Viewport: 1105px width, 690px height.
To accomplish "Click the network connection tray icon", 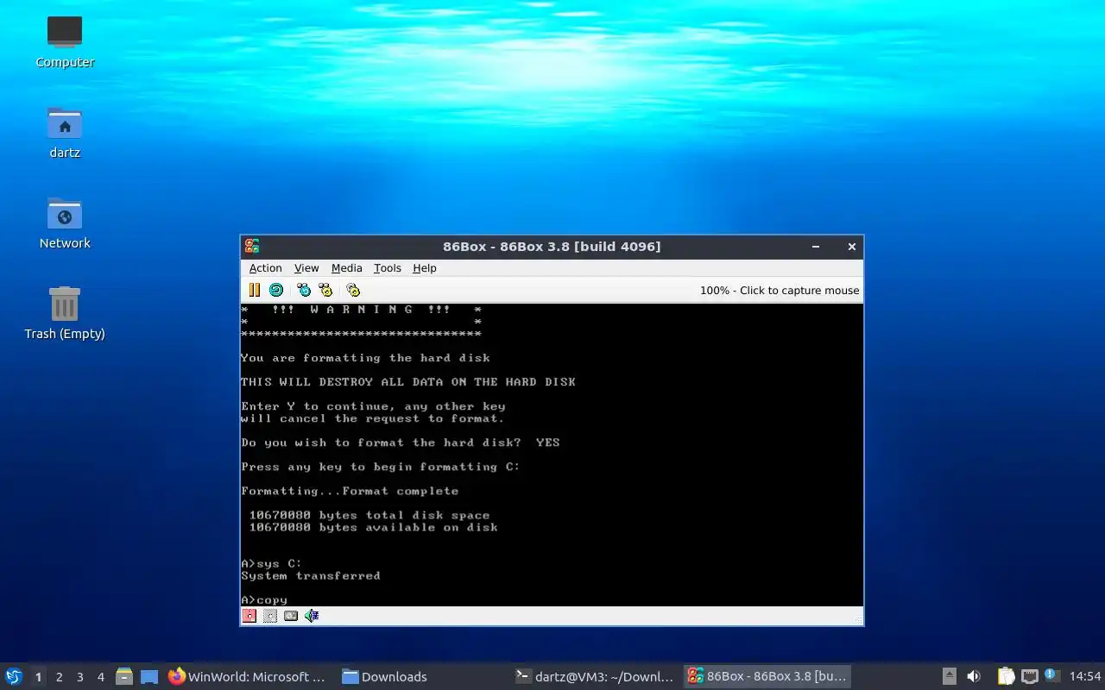I will tap(1029, 676).
